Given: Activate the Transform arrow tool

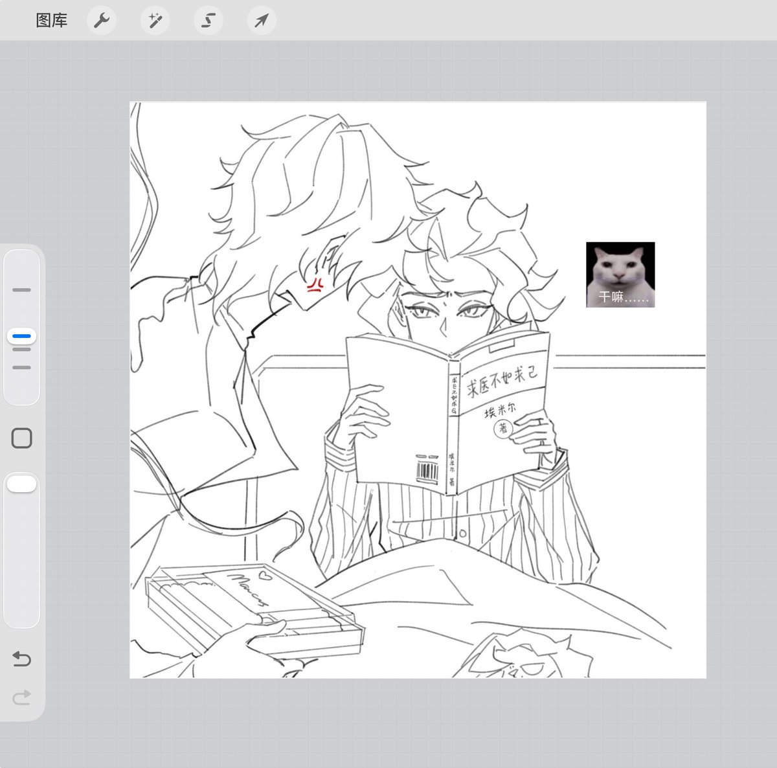Looking at the screenshot, I should pos(261,21).
